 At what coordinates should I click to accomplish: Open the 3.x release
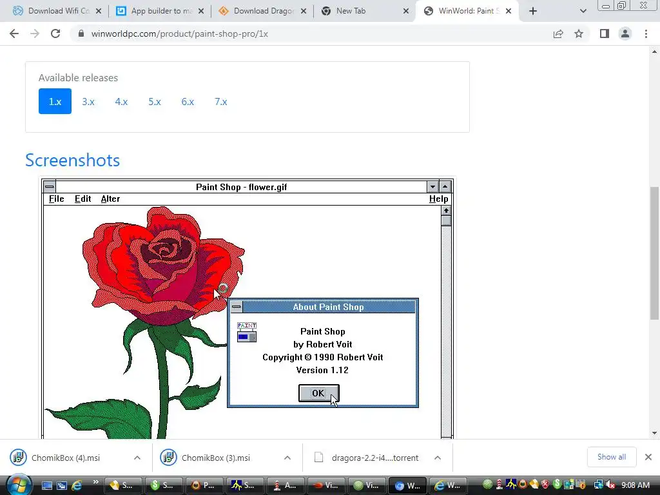[x=88, y=101]
